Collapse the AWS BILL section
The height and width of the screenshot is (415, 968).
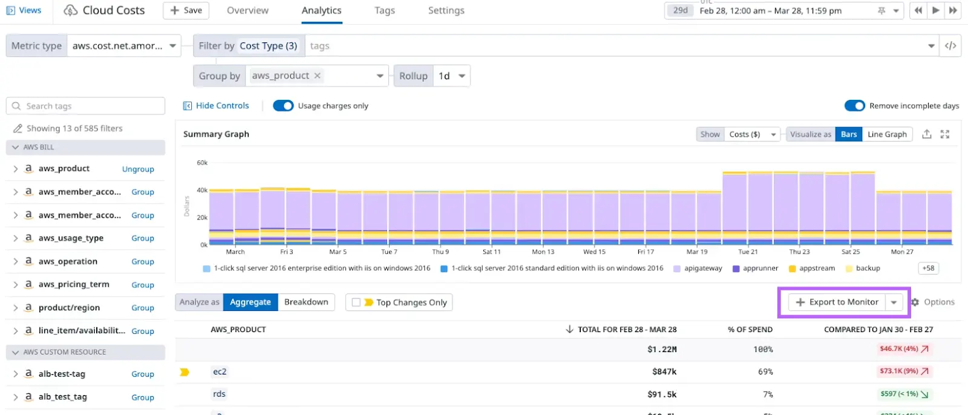pos(15,147)
